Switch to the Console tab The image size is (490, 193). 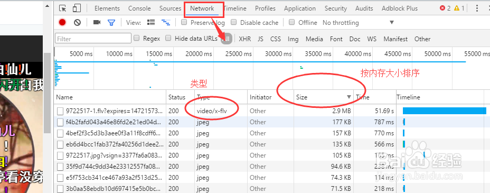(x=139, y=8)
